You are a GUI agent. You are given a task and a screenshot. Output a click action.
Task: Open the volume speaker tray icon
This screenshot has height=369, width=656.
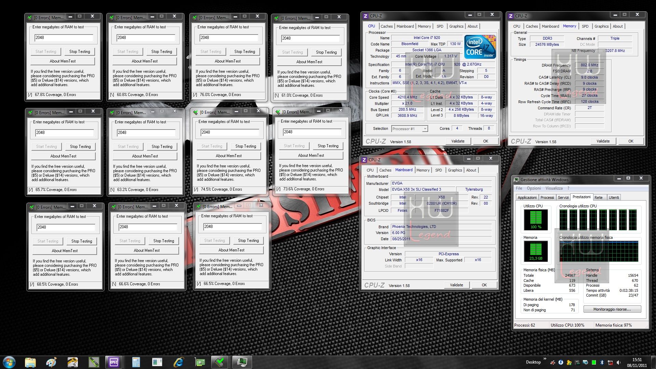(x=618, y=363)
